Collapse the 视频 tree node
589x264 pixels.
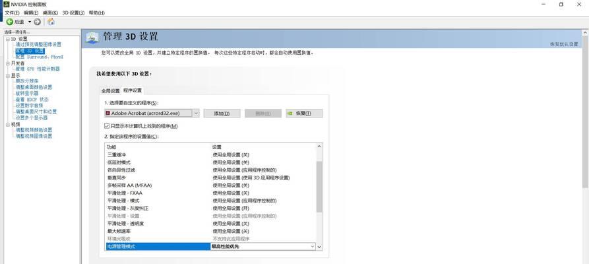pos(7,125)
